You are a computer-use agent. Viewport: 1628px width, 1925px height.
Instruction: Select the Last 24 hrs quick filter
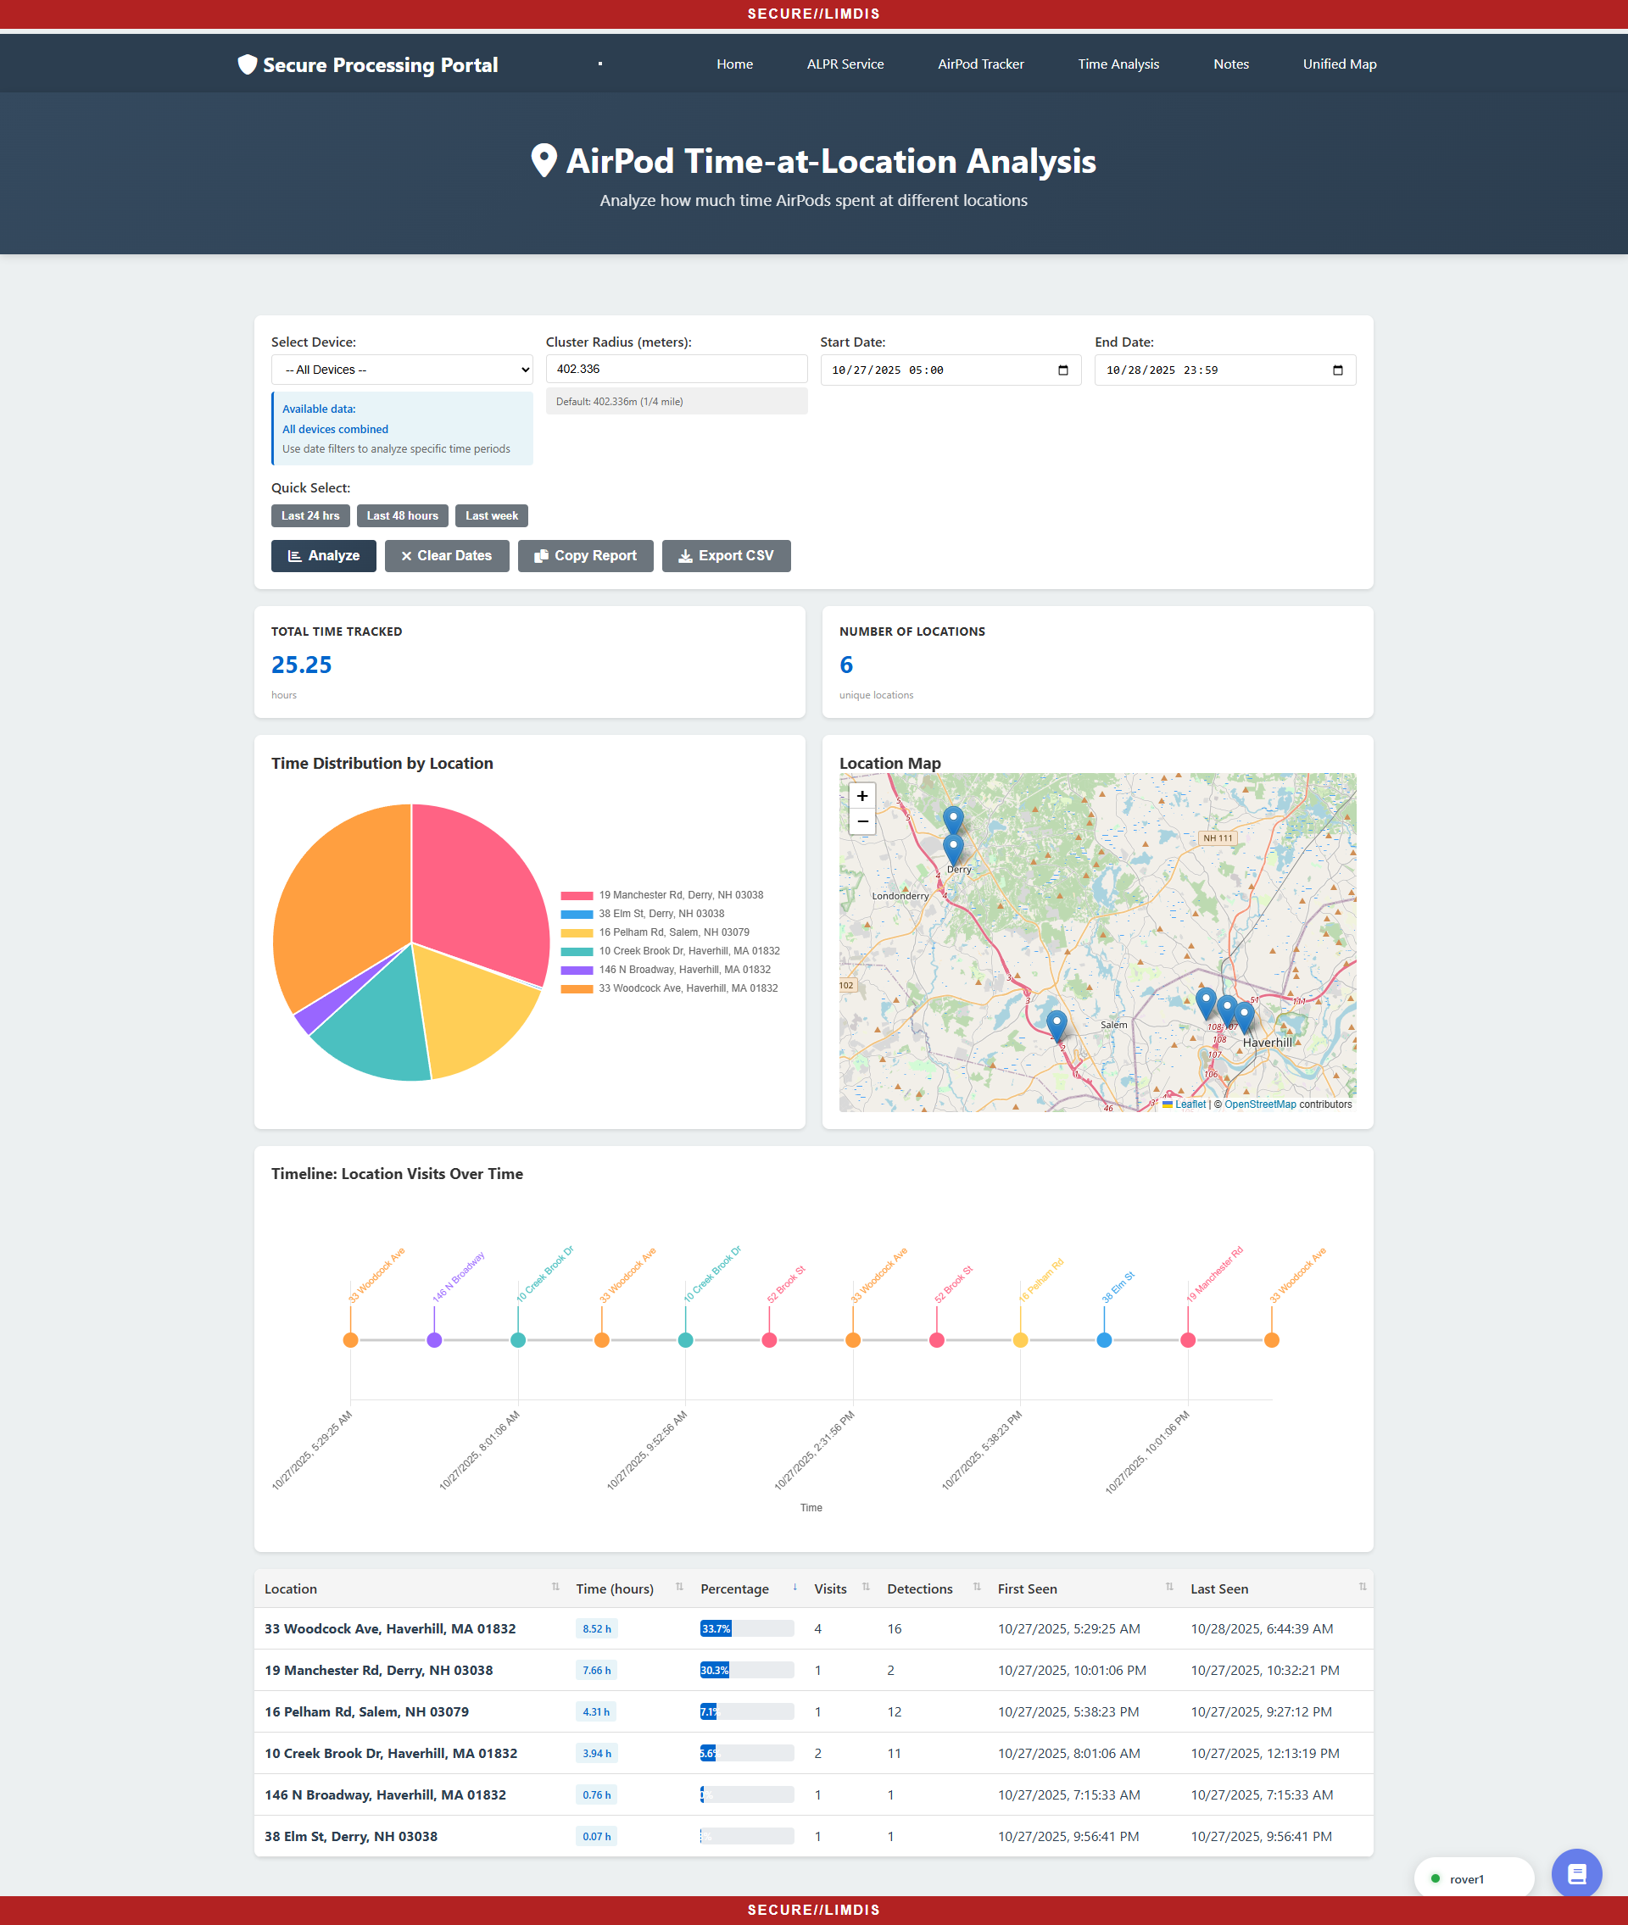coord(310,515)
